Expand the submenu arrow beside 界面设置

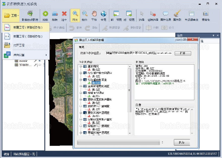(x=46, y=55)
